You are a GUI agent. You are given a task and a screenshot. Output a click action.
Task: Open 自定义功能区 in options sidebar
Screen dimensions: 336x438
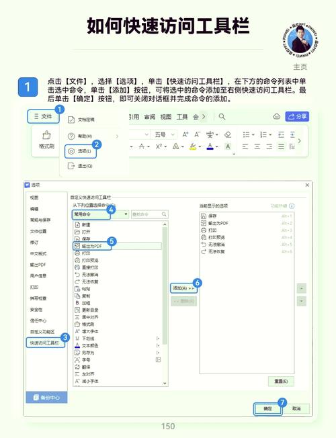point(42,332)
